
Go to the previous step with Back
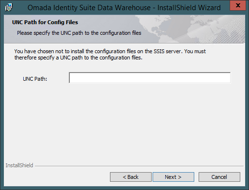click(x=131, y=177)
